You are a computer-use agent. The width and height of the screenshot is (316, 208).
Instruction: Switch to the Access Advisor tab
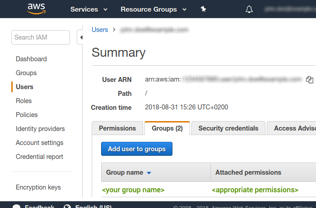[292, 128]
